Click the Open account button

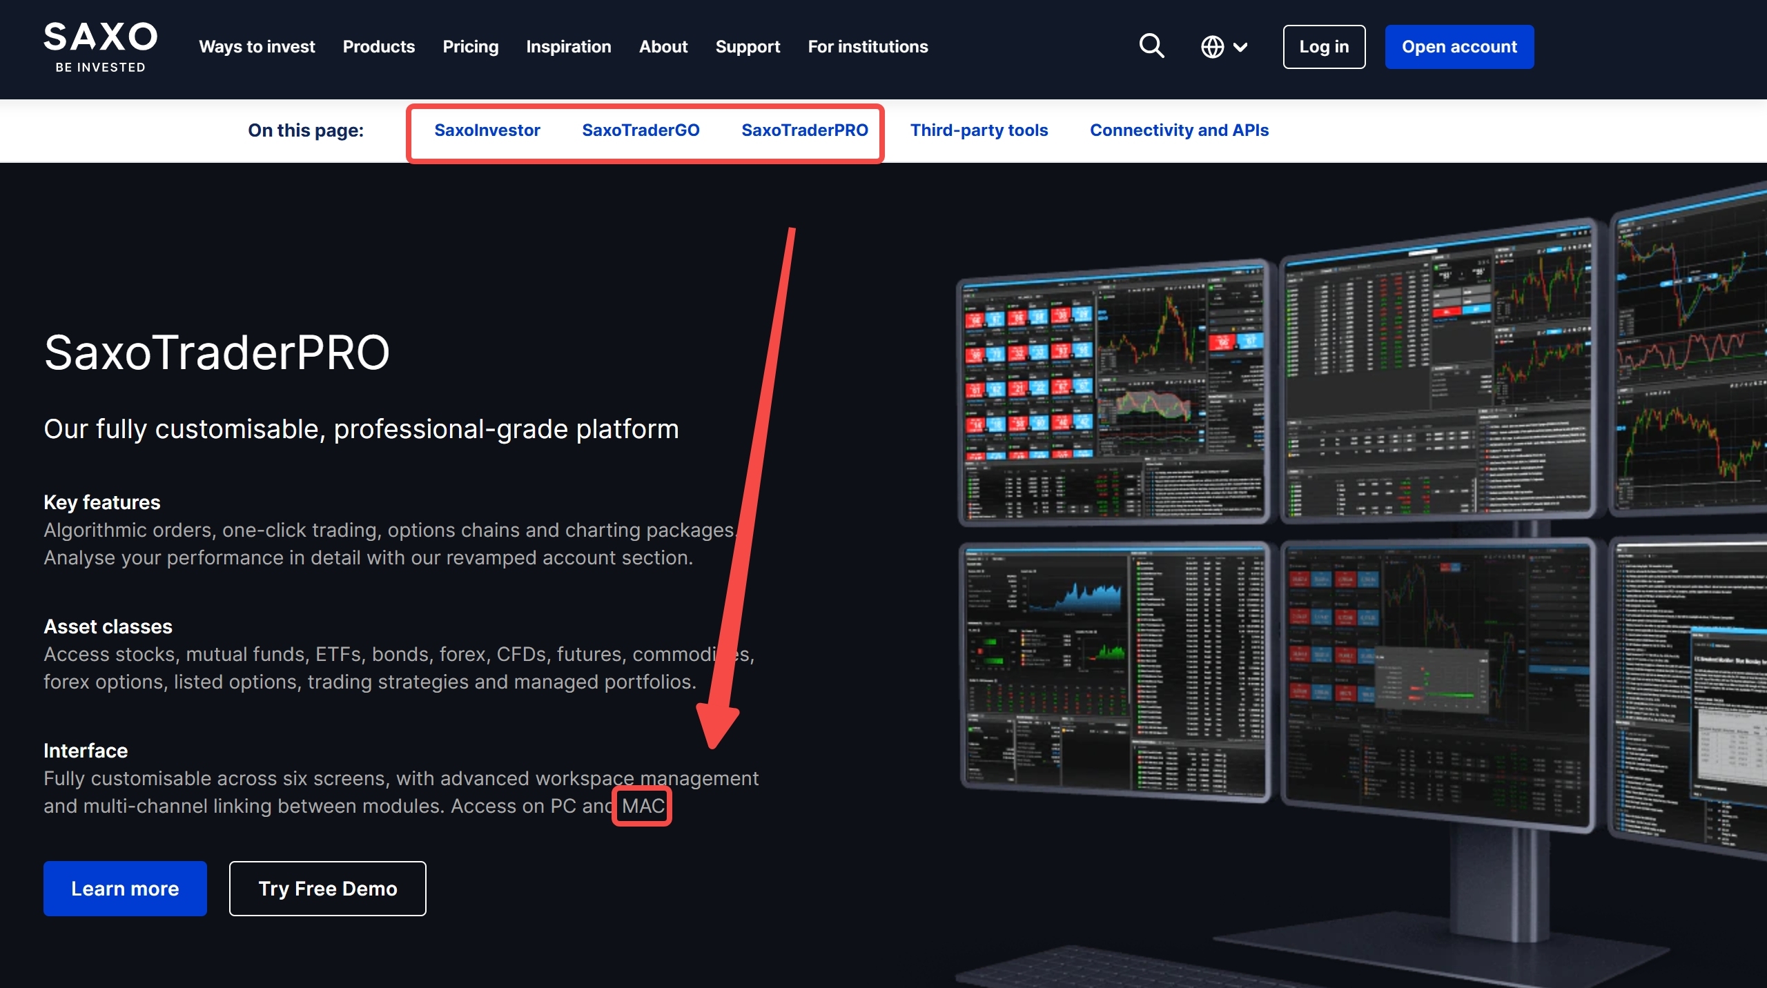click(1459, 47)
